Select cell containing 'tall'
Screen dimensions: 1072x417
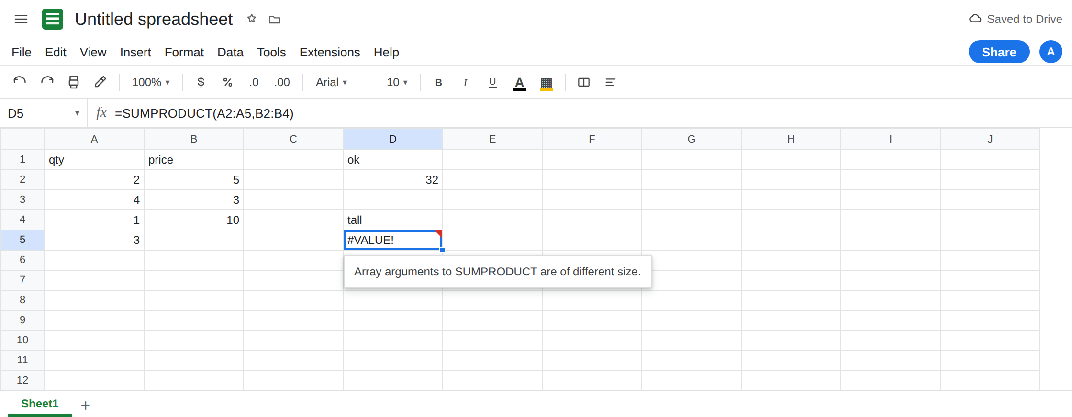coord(393,220)
